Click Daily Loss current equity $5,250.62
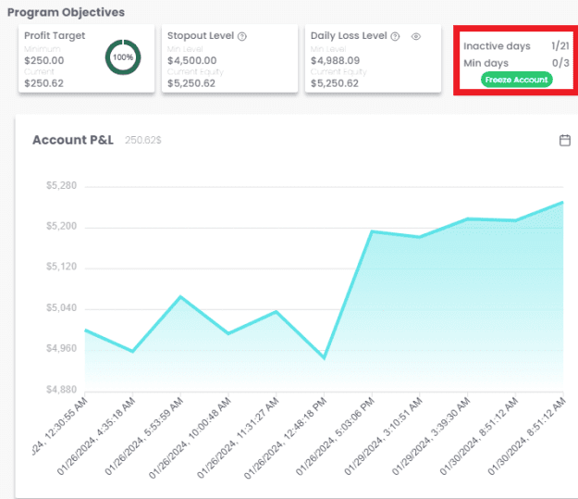The width and height of the screenshot is (578, 499). coord(335,83)
